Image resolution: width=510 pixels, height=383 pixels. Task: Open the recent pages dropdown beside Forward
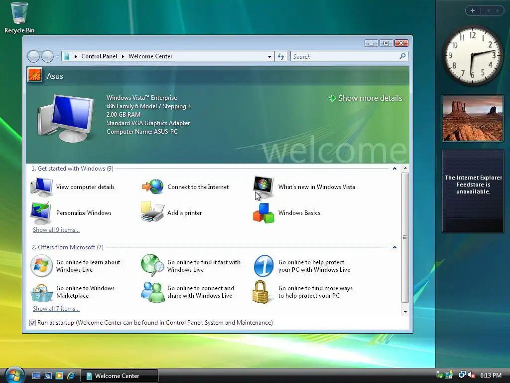(57, 57)
